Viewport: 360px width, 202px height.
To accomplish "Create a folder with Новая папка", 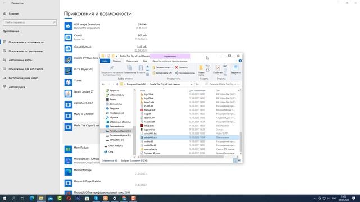I will coord(201,70).
